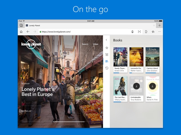Tap the microphone voice search icon
The width and height of the screenshot is (181, 135).
click(x=132, y=32)
